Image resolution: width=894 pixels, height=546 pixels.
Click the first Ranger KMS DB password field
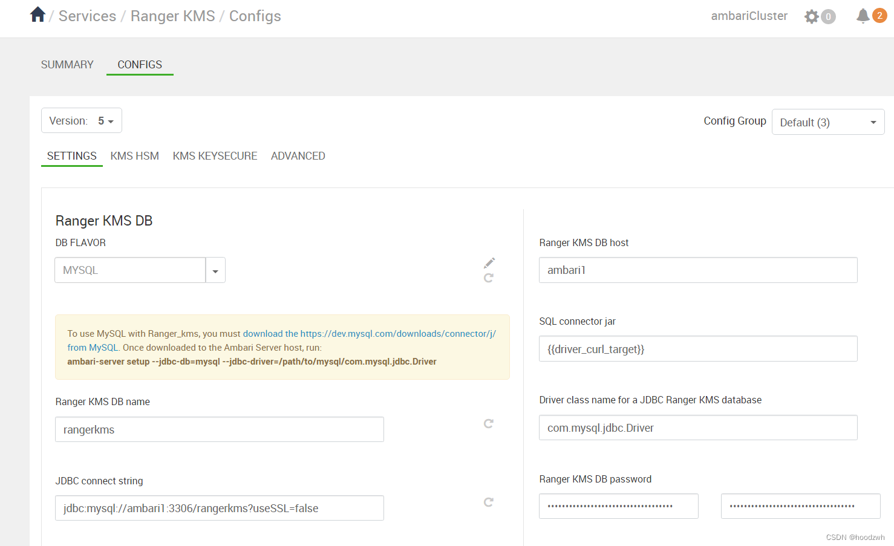[x=619, y=506]
